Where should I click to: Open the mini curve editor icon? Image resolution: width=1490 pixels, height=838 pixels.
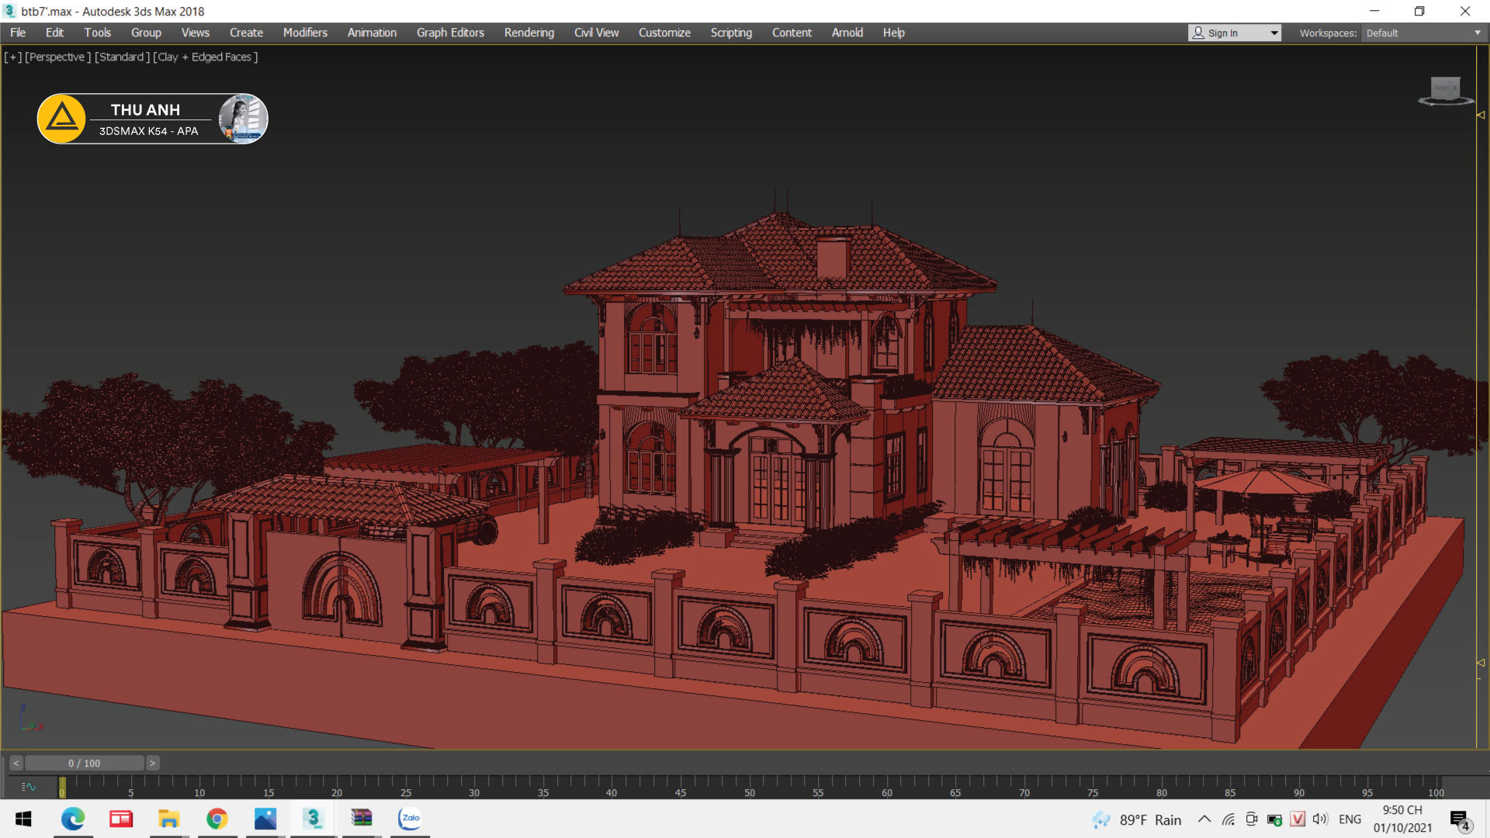pyautogui.click(x=29, y=787)
